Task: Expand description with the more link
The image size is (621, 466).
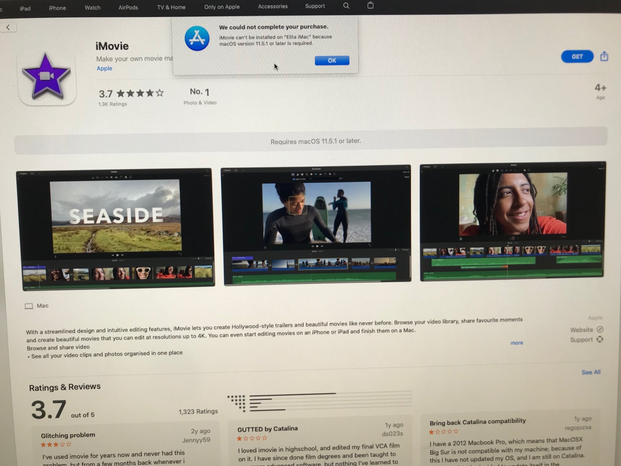Action: 517,343
